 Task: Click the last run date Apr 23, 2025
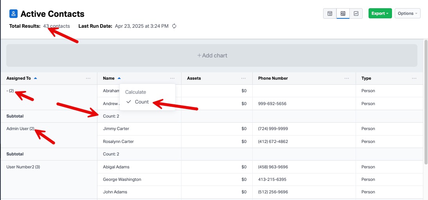point(142,26)
